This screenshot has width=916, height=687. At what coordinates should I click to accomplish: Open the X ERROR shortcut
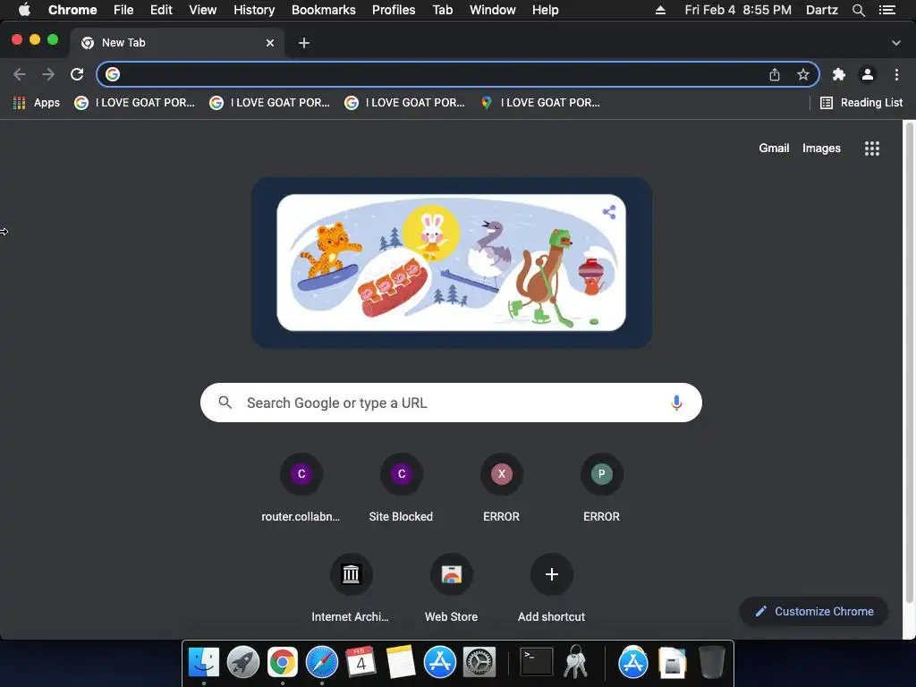[x=501, y=488]
